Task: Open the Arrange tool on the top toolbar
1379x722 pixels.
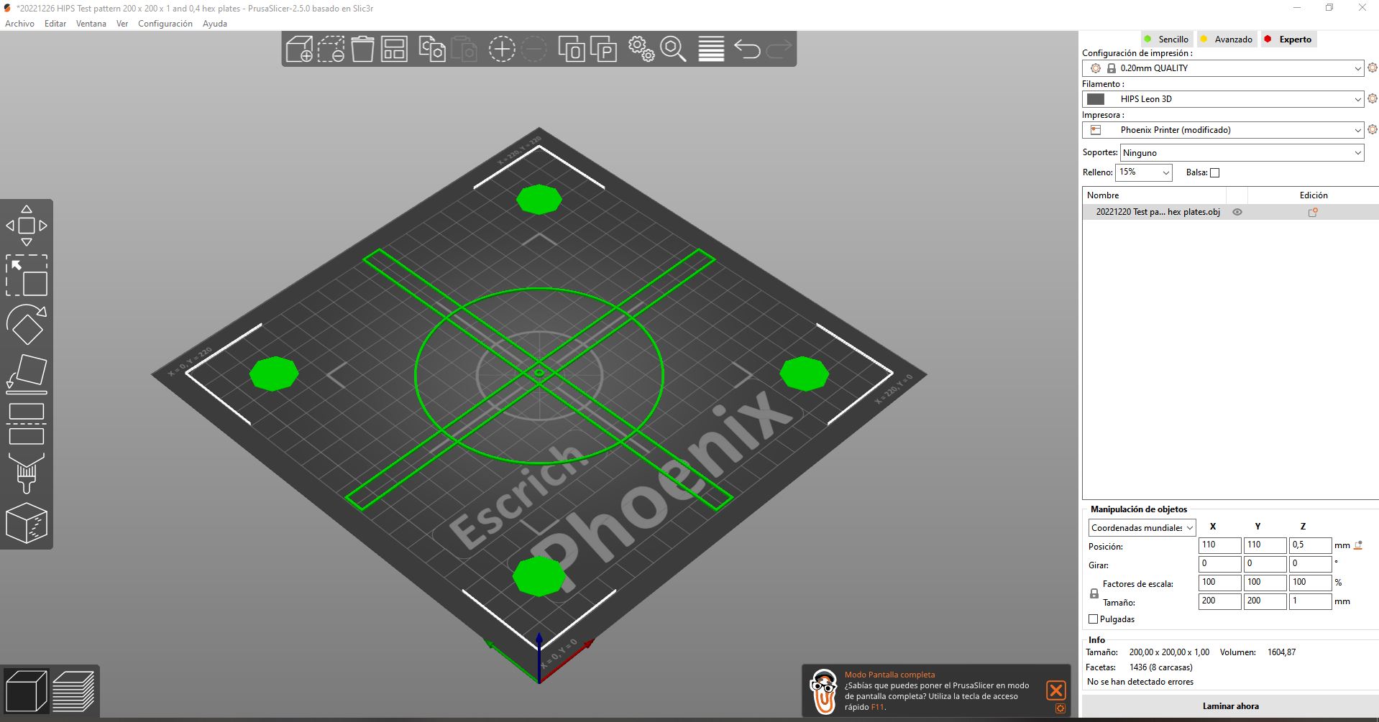Action: 394,49
